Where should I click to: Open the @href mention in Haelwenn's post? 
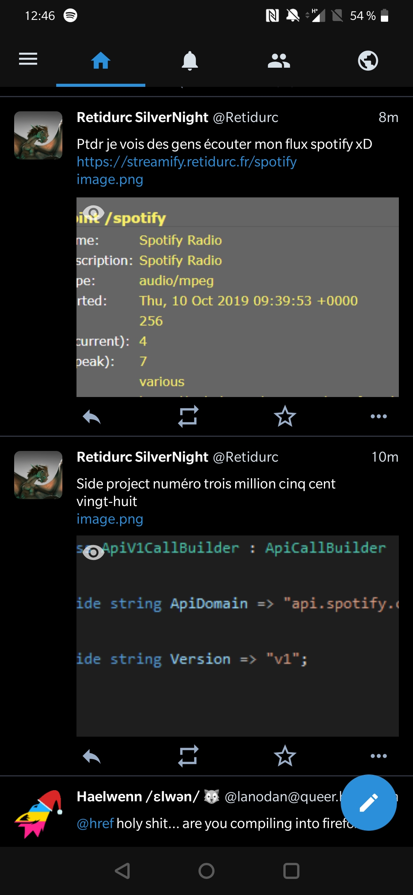pyautogui.click(x=95, y=823)
